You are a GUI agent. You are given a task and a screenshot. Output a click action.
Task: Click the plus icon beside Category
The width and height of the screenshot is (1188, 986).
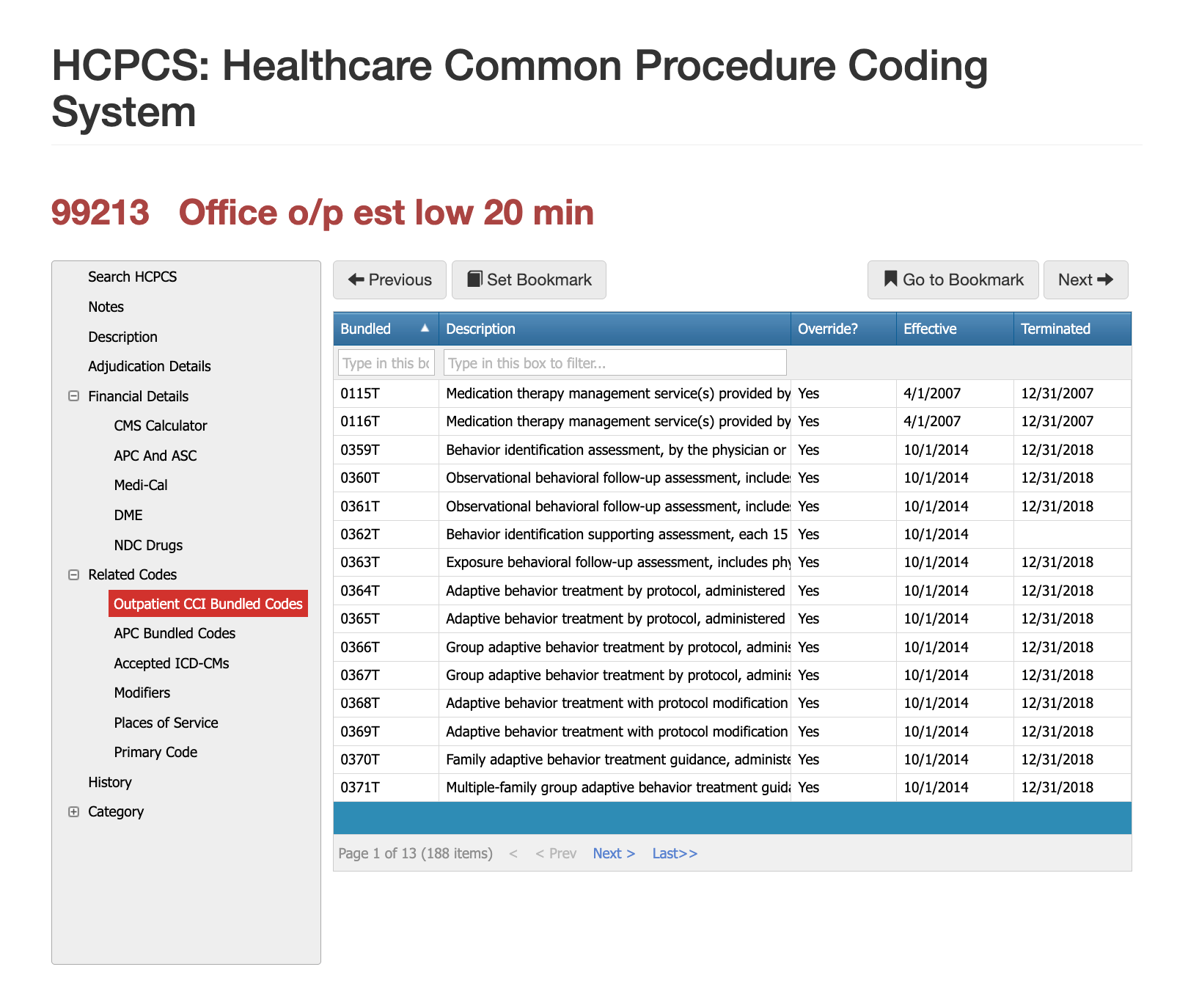pos(73,811)
